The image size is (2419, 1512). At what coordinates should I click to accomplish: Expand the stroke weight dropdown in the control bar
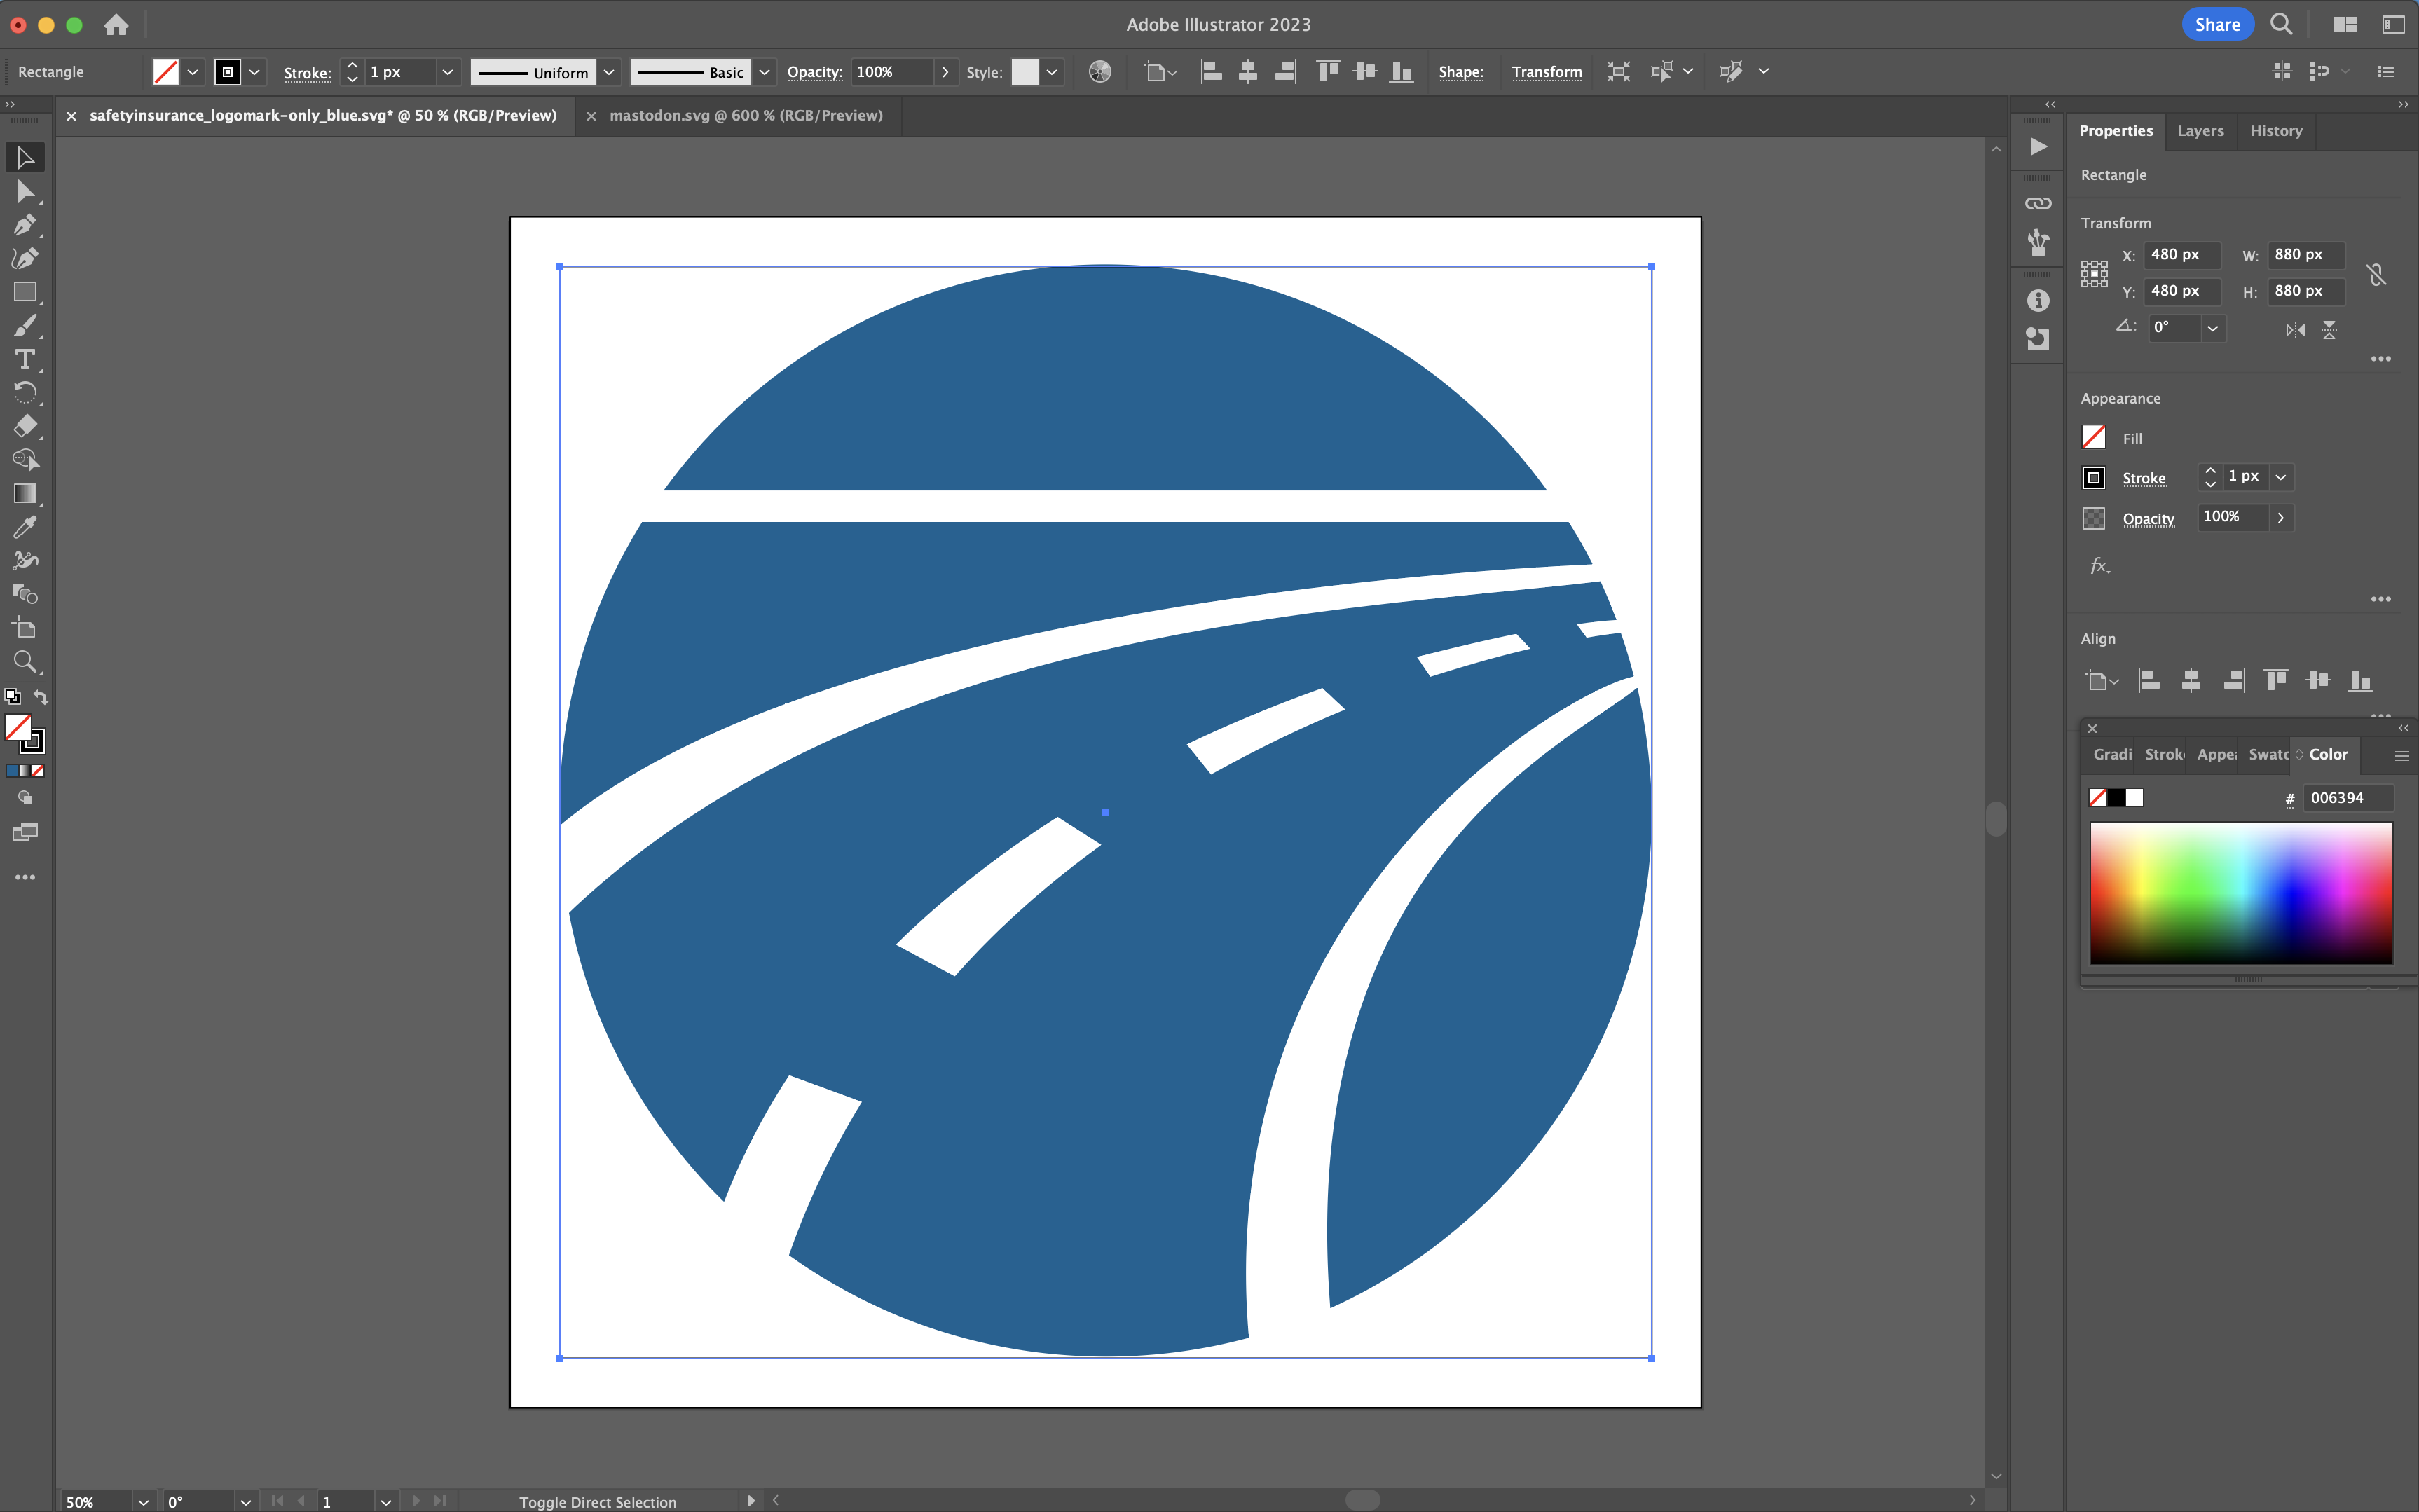[x=448, y=72]
